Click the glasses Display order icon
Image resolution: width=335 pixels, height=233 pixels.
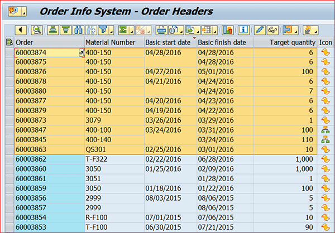pos(273,30)
